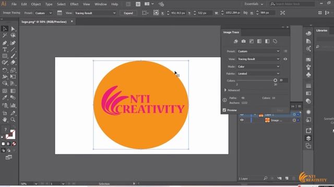
Task: Open the File menu
Action: point(14,4)
